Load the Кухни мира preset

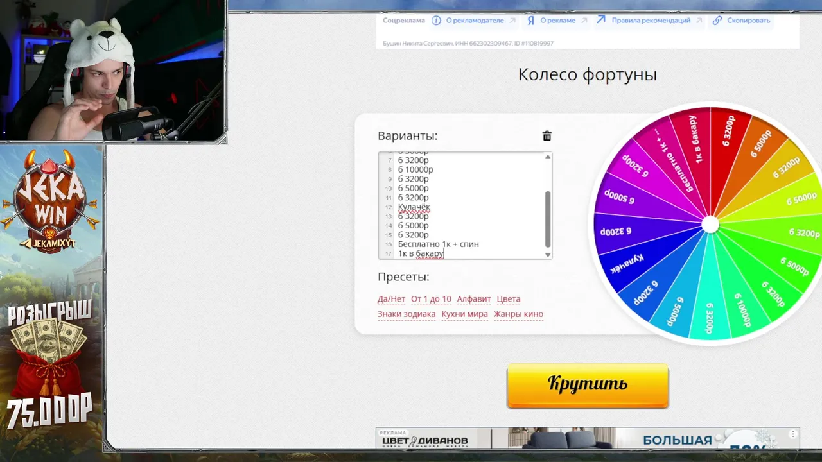tap(464, 314)
